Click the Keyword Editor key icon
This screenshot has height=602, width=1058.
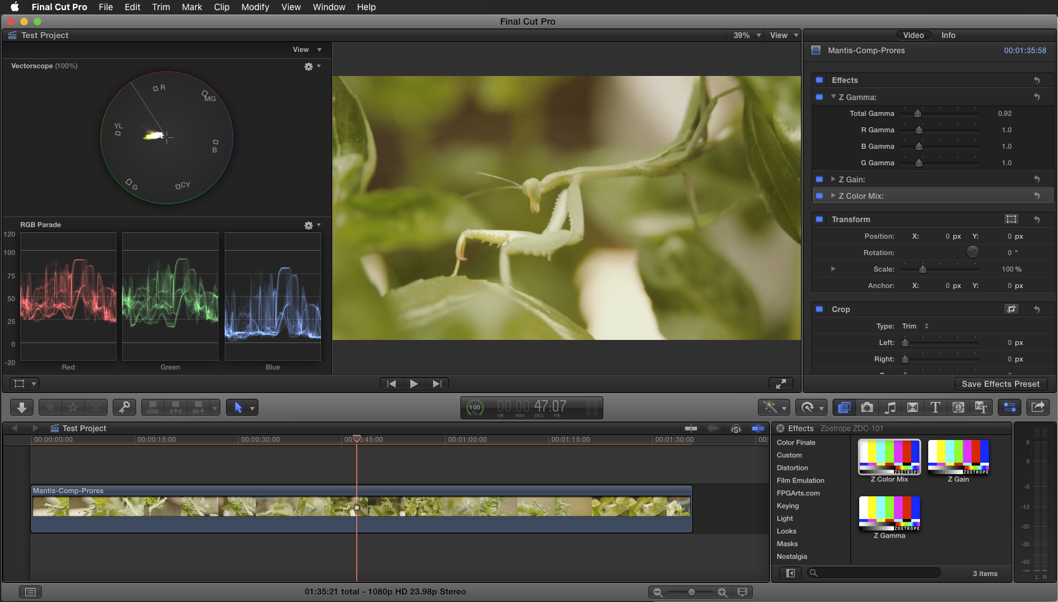point(124,408)
